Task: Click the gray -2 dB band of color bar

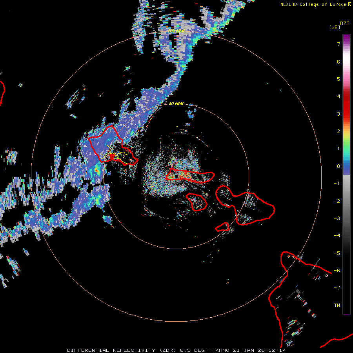Action: 346,201
